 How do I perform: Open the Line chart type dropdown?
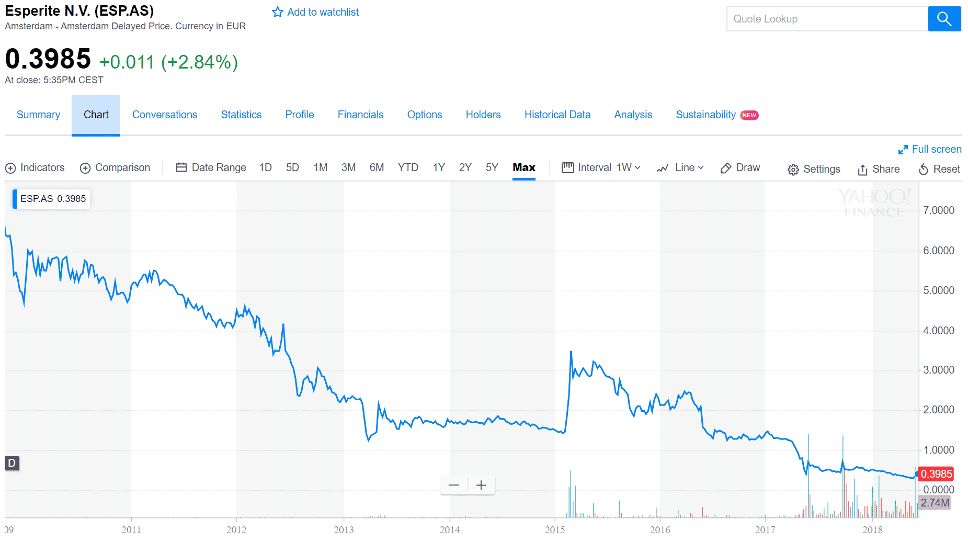tap(680, 167)
